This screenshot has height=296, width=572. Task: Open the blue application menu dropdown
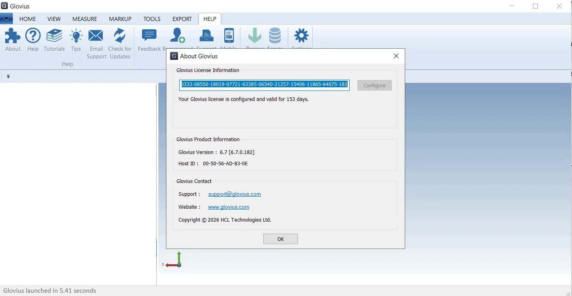click(6, 18)
